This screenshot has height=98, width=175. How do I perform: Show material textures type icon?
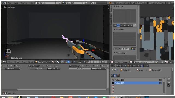pyautogui.click(x=115, y=75)
